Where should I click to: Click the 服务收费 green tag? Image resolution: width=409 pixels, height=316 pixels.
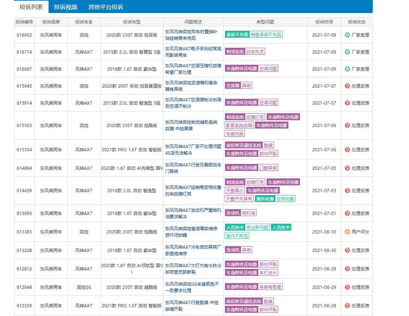pos(265,199)
